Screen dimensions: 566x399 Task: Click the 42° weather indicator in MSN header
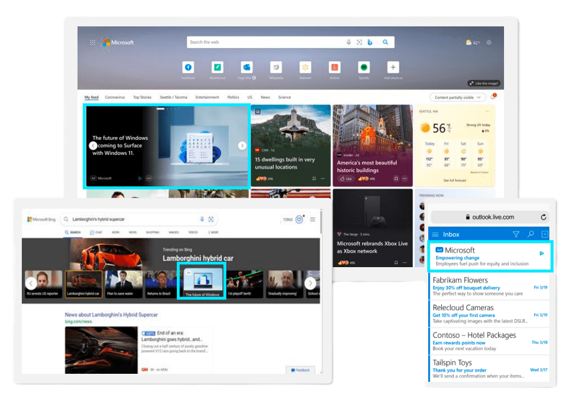click(x=473, y=42)
